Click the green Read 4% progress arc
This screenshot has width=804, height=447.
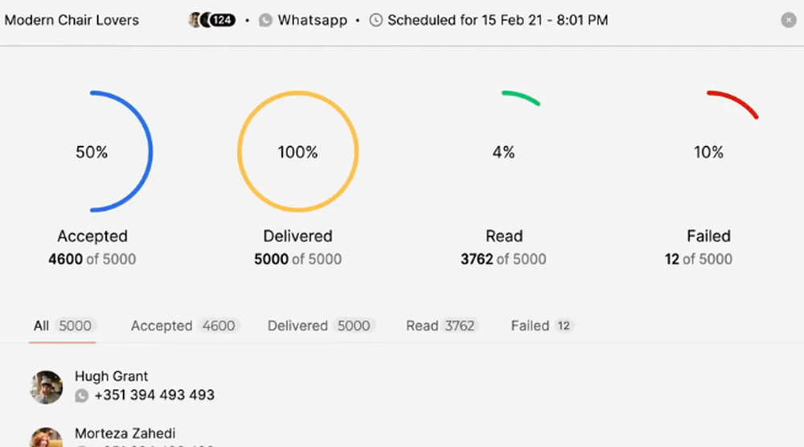520,96
